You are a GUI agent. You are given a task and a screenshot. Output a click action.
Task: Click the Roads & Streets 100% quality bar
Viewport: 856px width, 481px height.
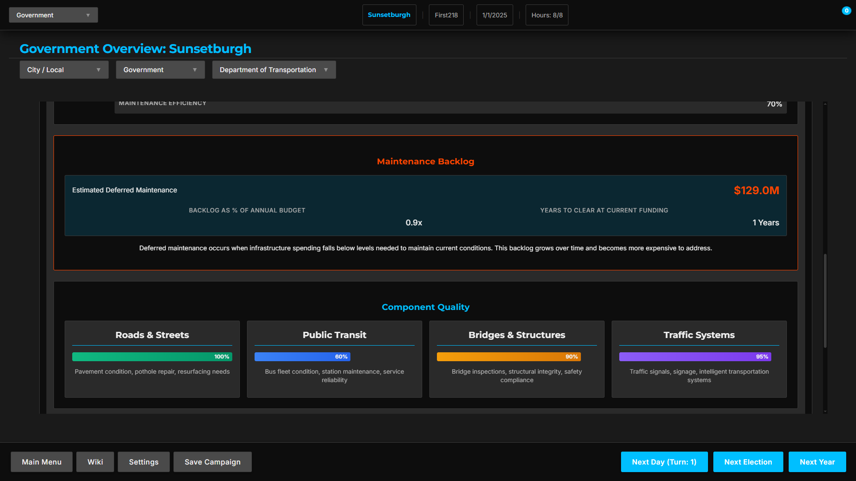(152, 357)
